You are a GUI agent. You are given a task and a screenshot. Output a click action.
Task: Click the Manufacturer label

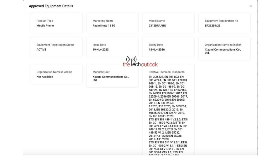tap(101, 72)
